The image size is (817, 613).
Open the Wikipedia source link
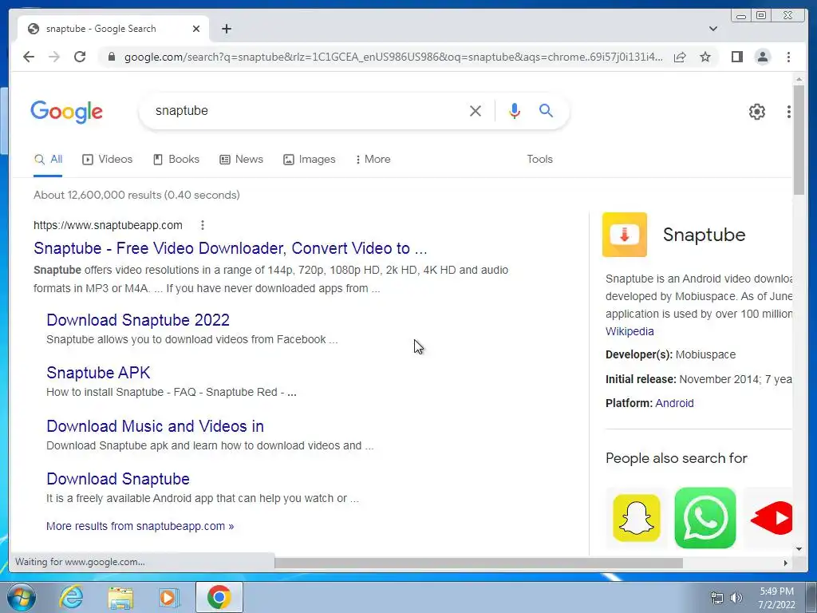[x=630, y=331]
